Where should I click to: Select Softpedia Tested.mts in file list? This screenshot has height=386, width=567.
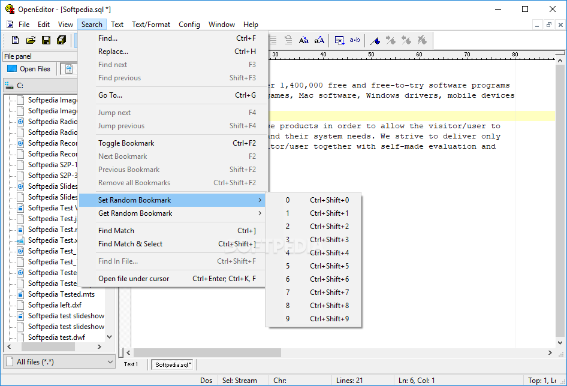pyautogui.click(x=62, y=294)
